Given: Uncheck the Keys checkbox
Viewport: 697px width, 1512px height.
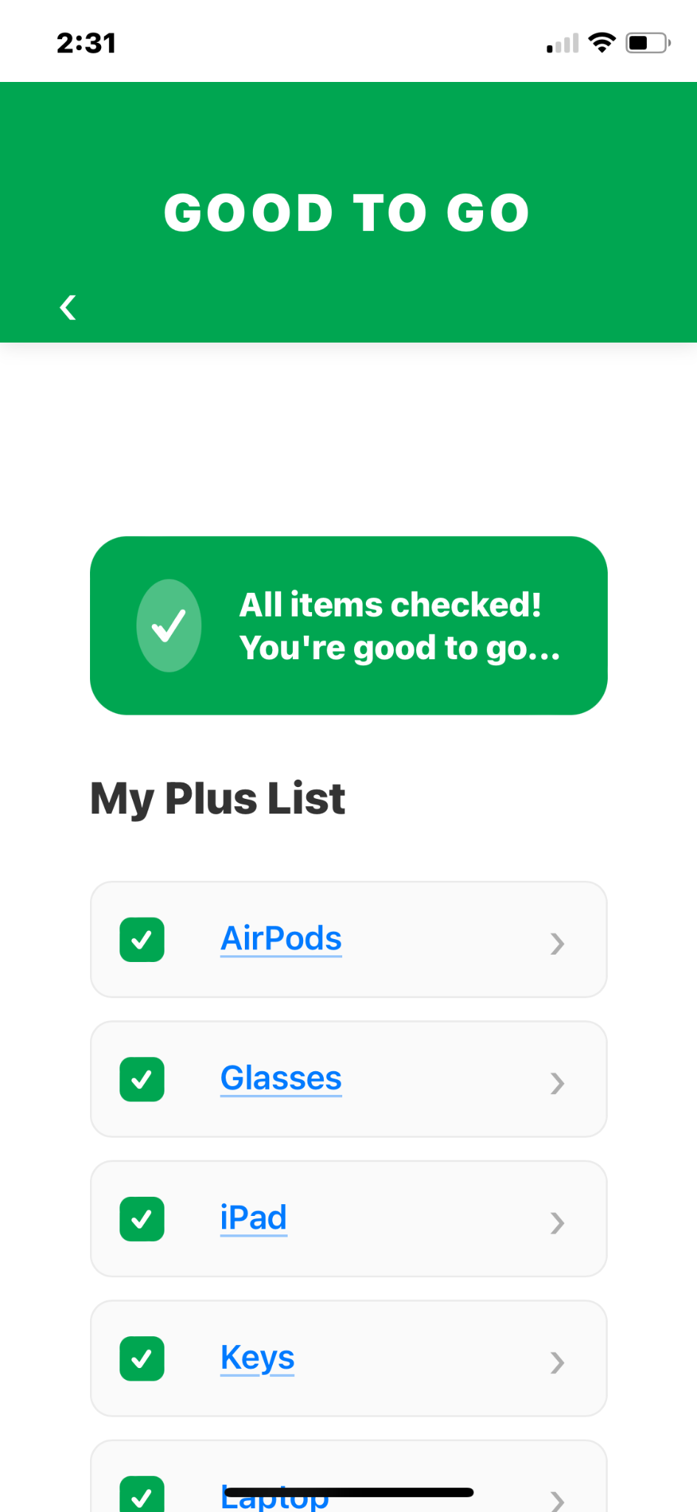Looking at the screenshot, I should click(x=142, y=1358).
